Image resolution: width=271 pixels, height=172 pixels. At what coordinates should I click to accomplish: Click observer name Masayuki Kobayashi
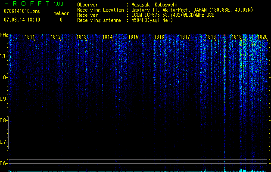click(x=155, y=5)
